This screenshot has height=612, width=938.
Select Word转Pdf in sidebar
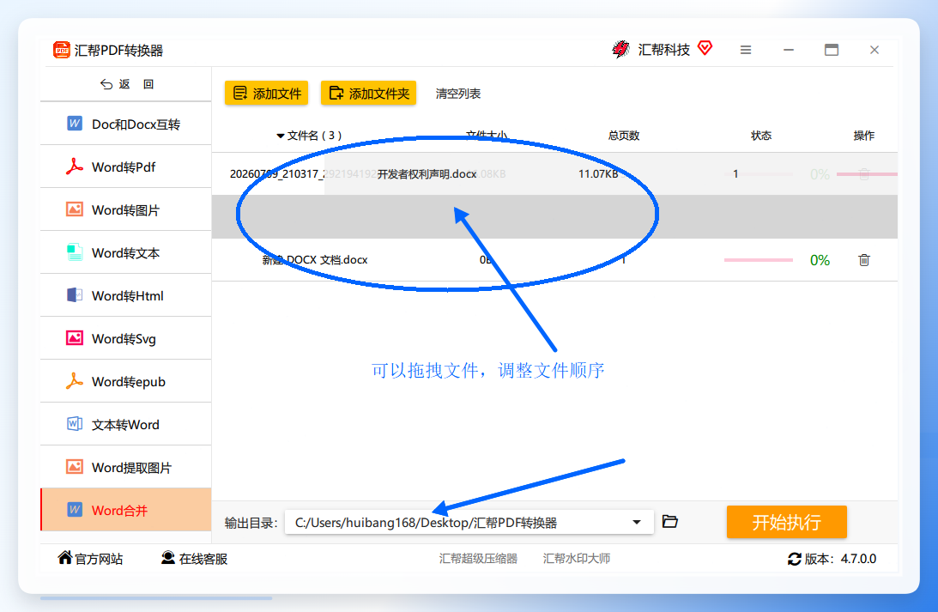126,167
